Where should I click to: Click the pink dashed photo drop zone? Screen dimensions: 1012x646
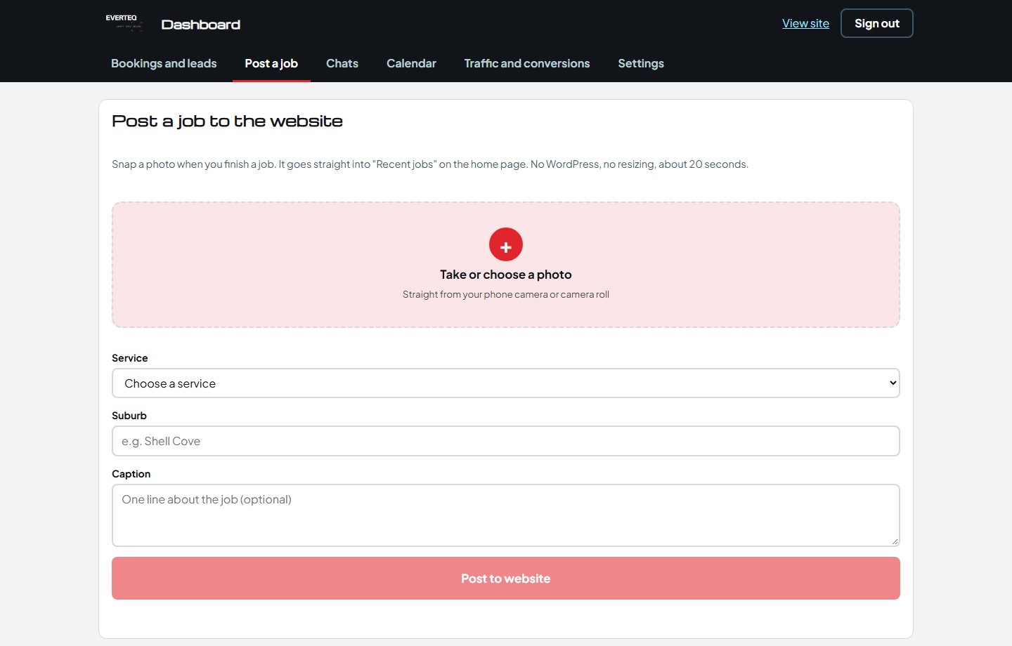point(506,265)
